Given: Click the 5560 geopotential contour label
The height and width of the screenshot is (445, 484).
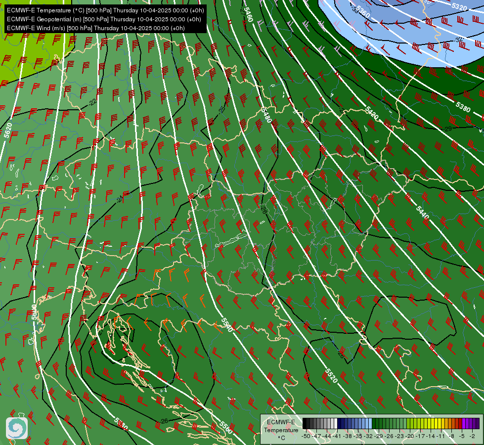Looking at the screenshot, I should tap(226, 427).
